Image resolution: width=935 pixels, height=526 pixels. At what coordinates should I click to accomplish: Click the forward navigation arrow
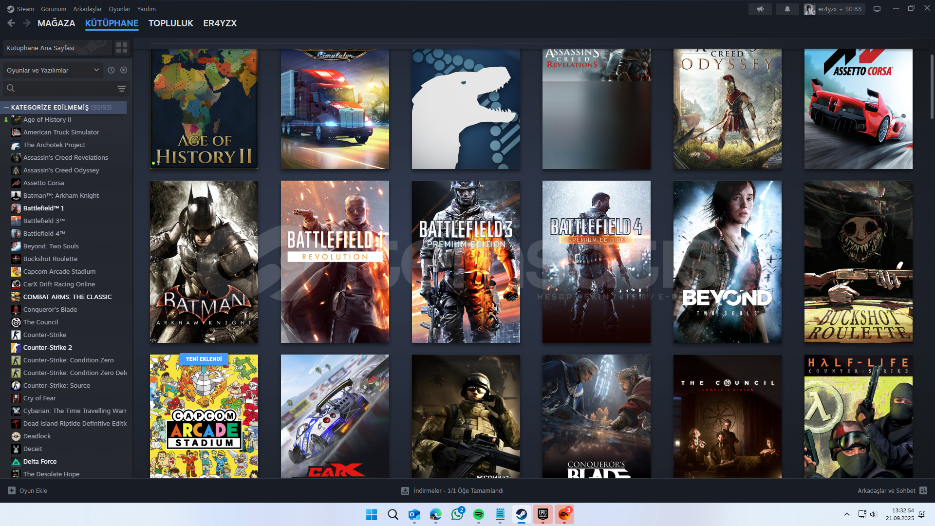pos(27,23)
